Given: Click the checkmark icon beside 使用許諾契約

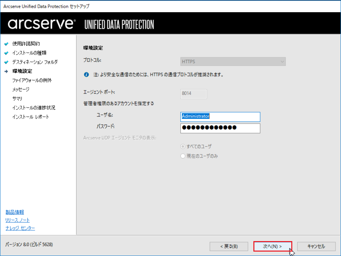Looking at the screenshot, I should point(6,44).
